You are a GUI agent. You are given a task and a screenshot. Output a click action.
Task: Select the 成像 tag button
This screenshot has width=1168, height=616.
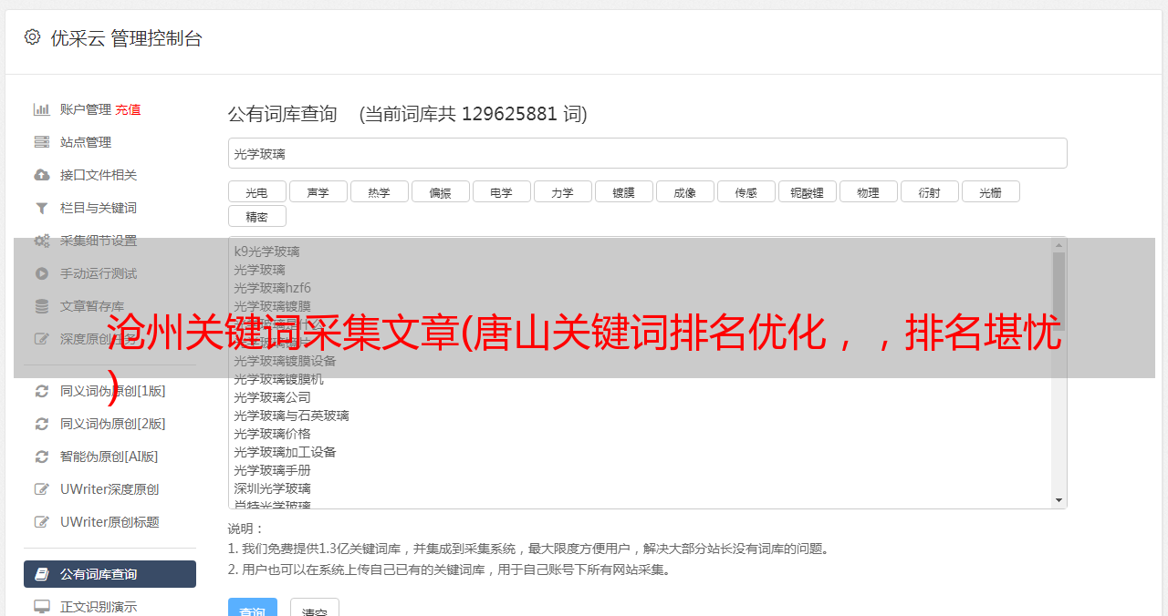[x=684, y=191]
